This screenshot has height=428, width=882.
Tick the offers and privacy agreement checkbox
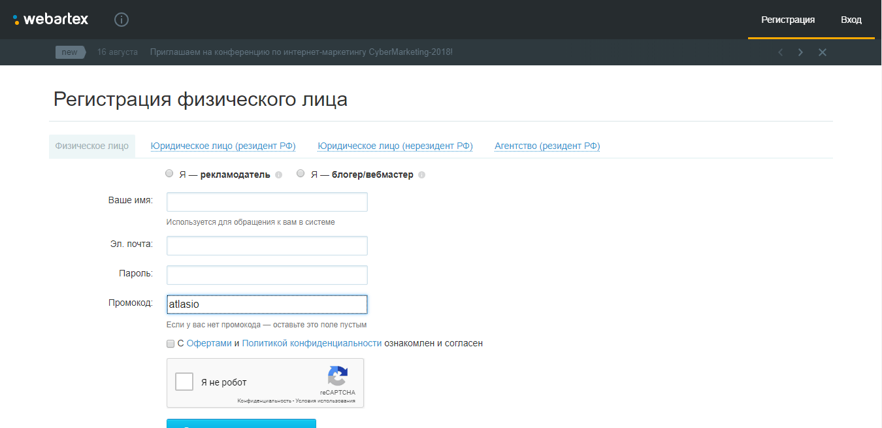[x=171, y=344]
